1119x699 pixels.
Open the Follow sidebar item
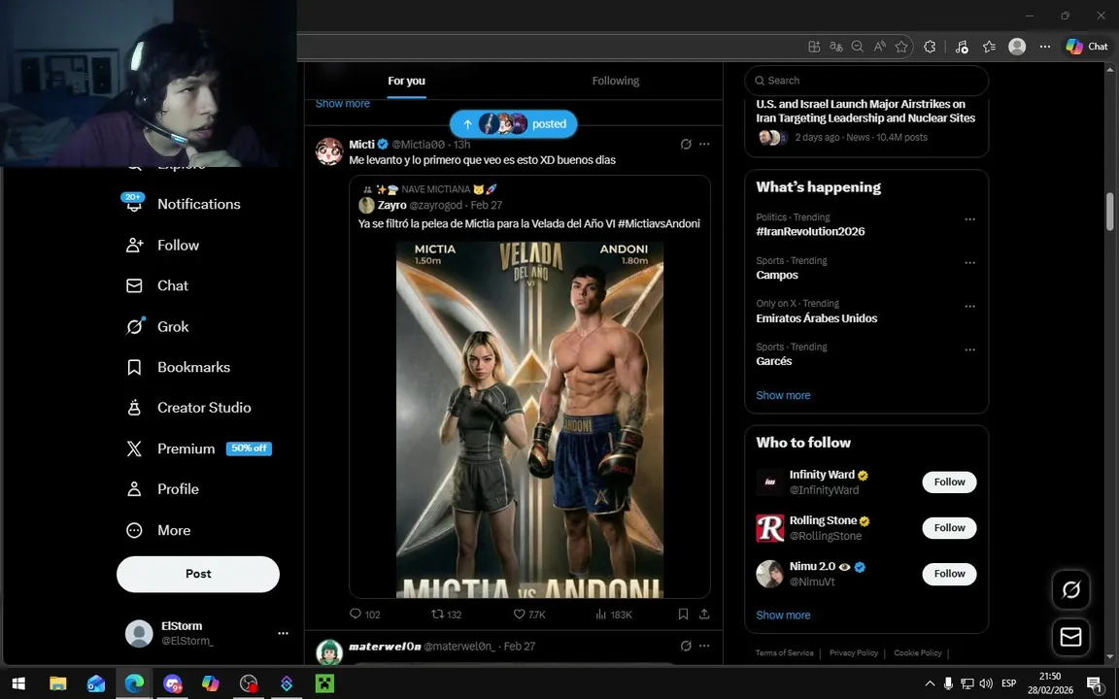163,246
